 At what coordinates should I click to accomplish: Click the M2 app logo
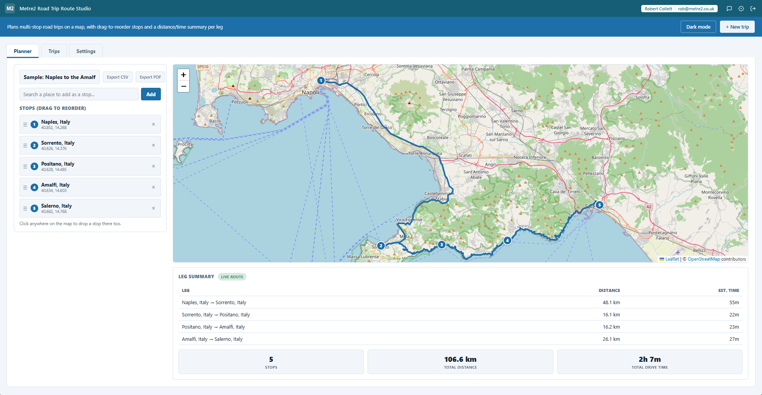click(x=10, y=8)
